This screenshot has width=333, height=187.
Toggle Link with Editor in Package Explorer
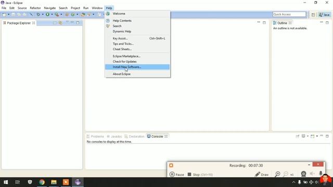coord(60,23)
